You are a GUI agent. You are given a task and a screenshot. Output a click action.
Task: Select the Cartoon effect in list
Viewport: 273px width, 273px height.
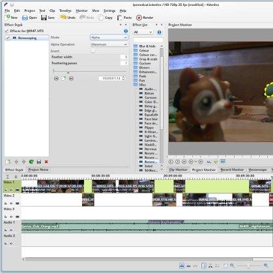click(x=149, y=98)
